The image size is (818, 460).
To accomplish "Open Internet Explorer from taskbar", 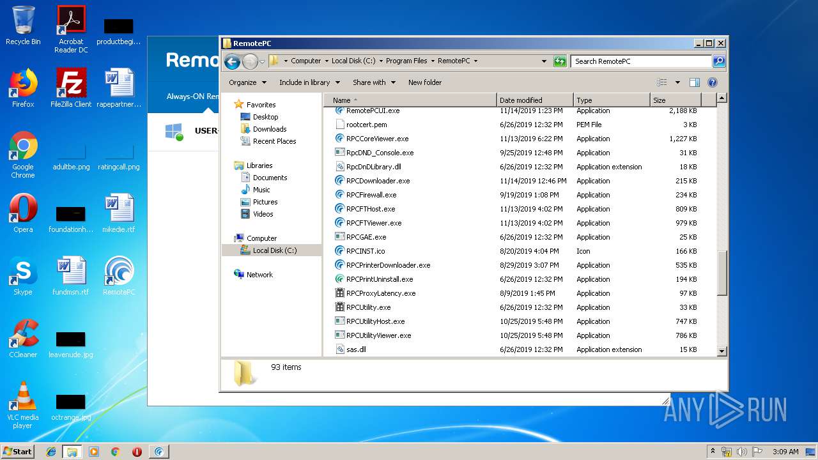I will pyautogui.click(x=51, y=452).
